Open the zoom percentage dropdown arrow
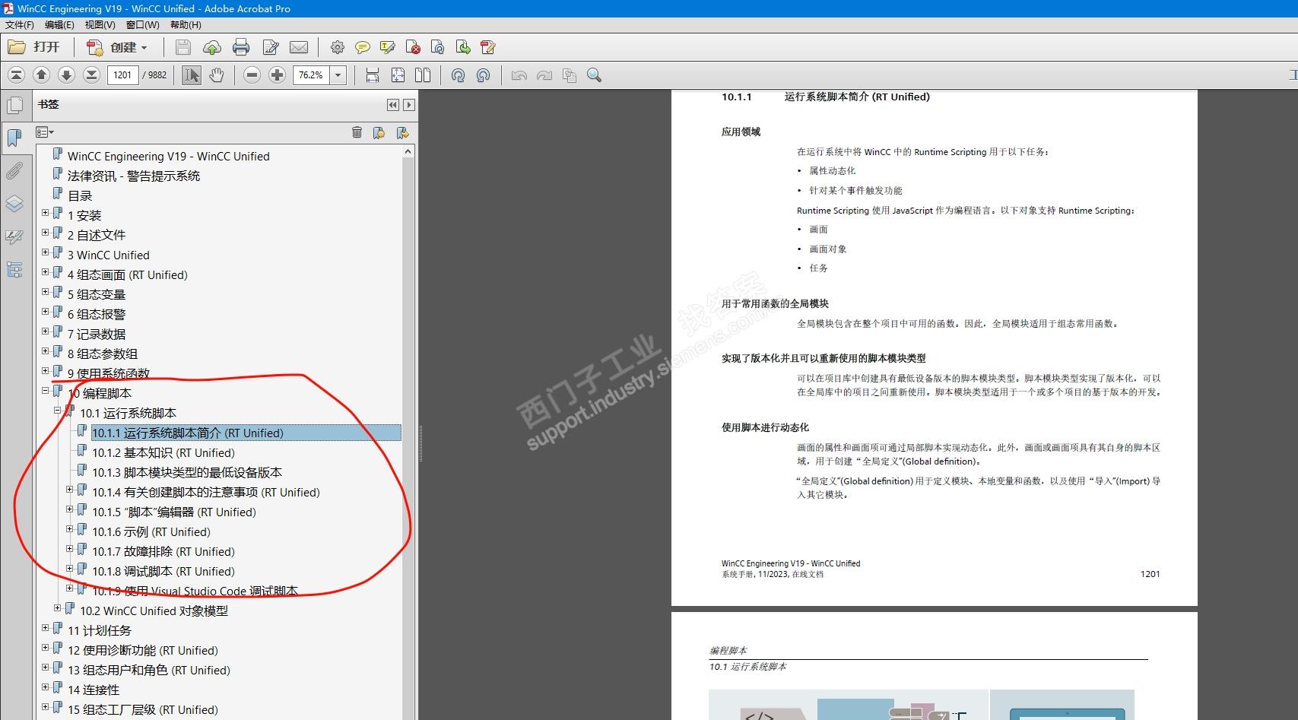Screen dimensions: 1298x720 tap(338, 75)
